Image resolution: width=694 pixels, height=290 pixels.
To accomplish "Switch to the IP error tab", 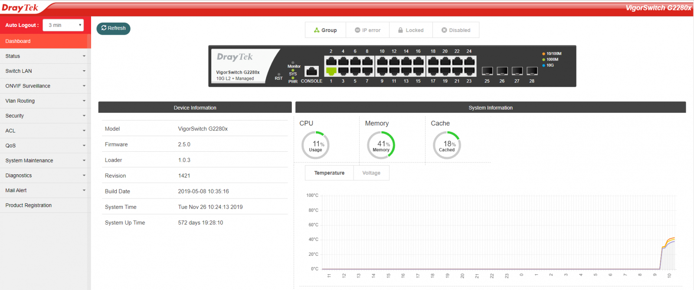I will click(x=367, y=30).
